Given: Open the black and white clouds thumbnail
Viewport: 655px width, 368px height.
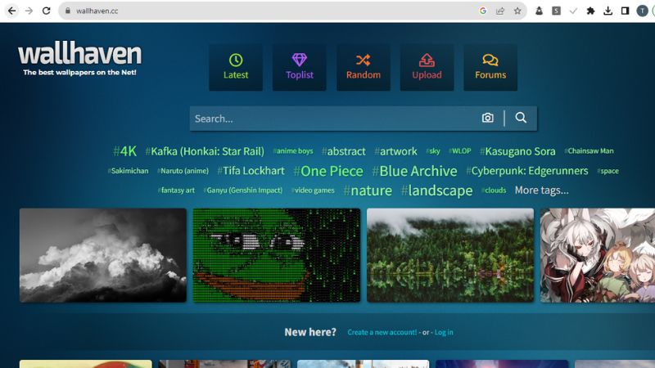Looking at the screenshot, I should 102,255.
